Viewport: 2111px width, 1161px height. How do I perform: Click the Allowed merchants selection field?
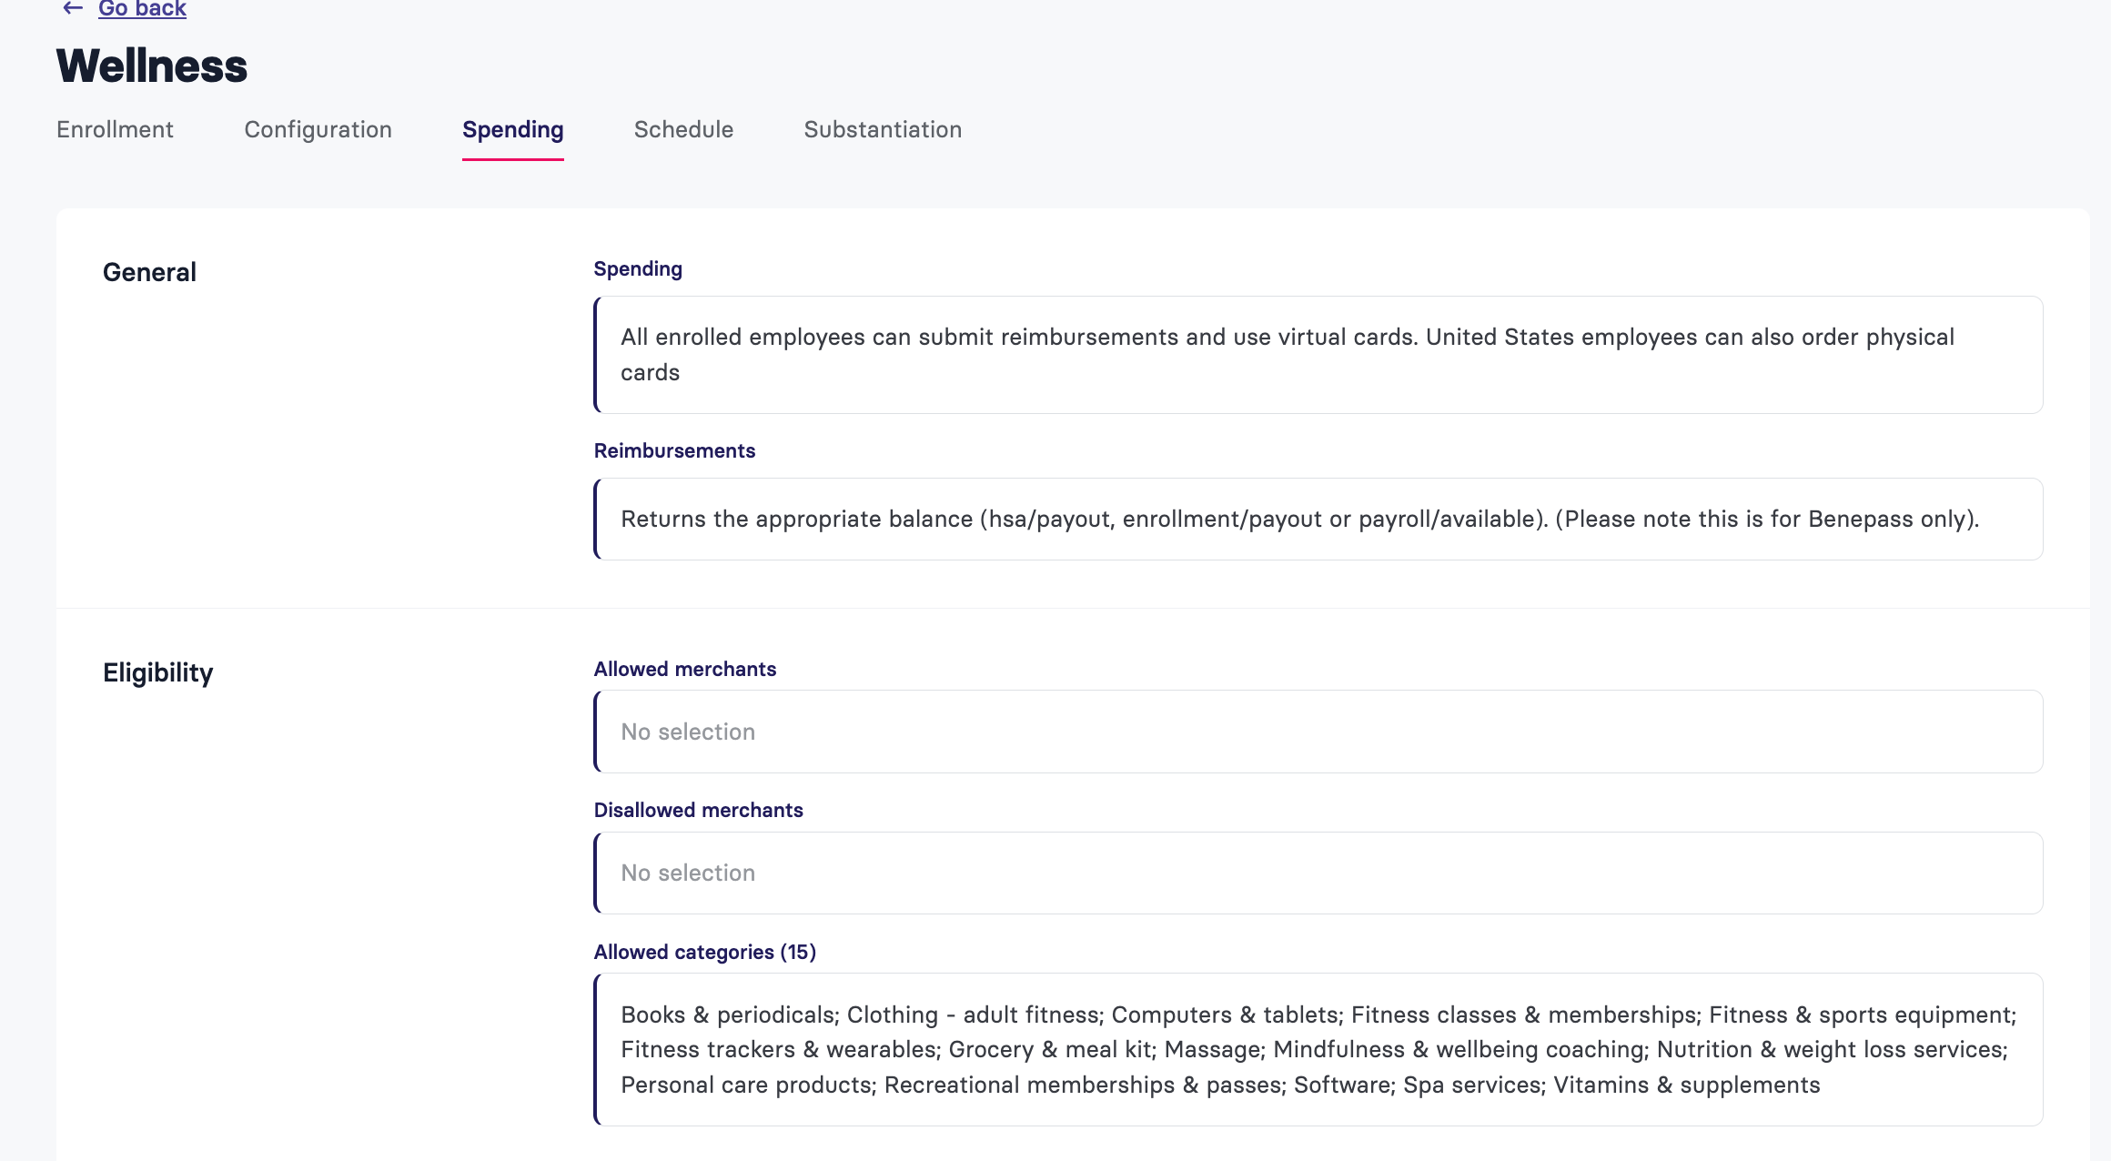(x=1318, y=732)
